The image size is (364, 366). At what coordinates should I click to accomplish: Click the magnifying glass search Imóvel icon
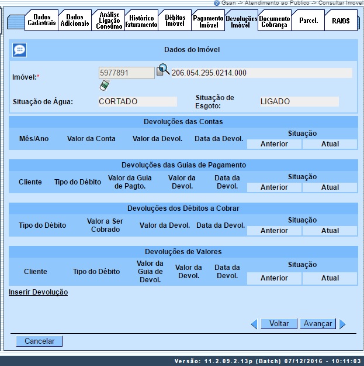(163, 71)
